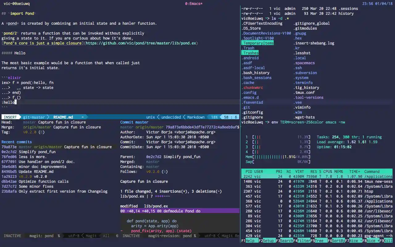Click the TIME+ column header in htop
Screen dimensions: 395x247
354,171
